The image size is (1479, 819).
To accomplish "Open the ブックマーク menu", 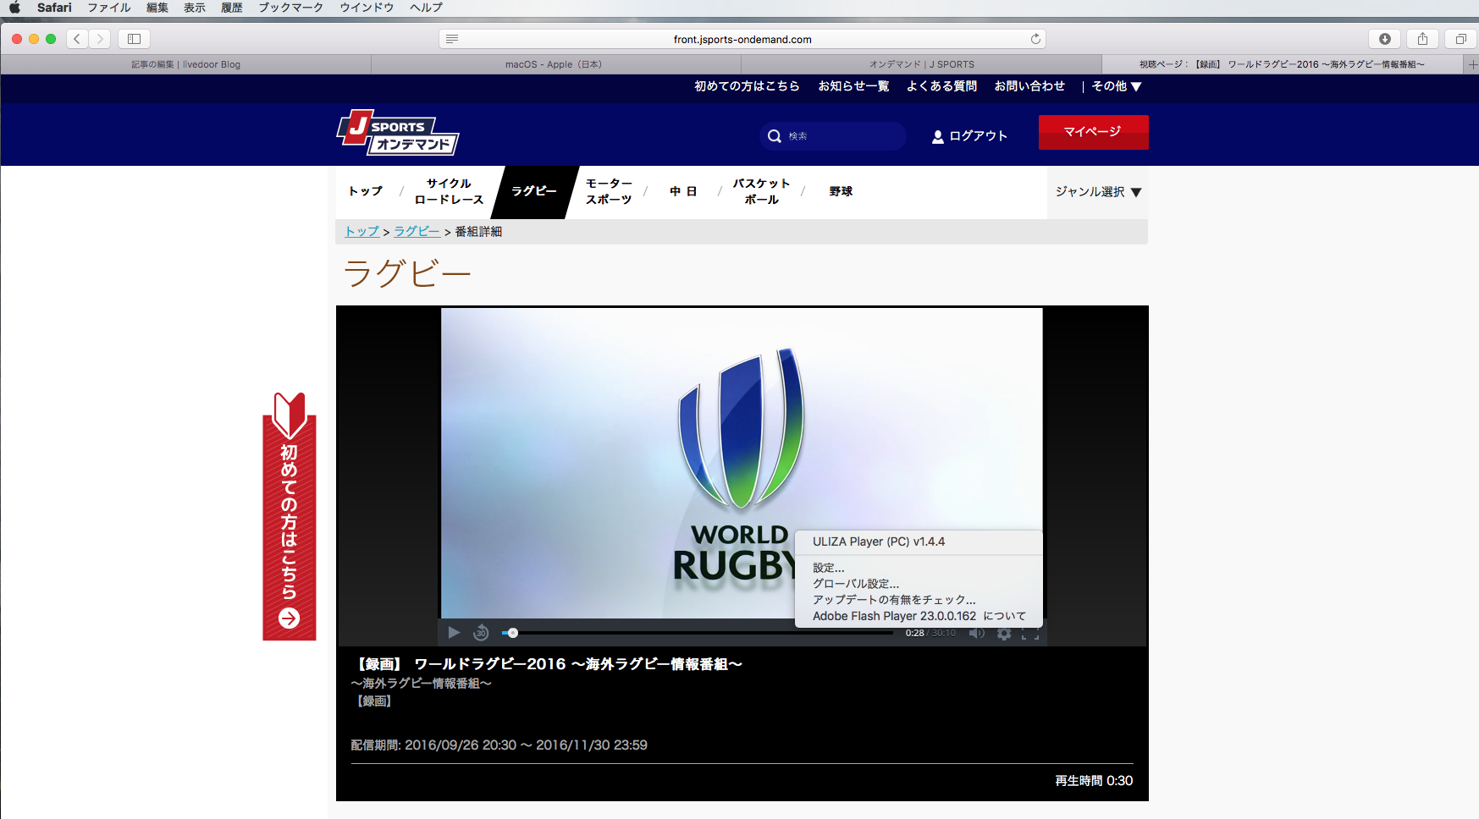I will click(291, 8).
